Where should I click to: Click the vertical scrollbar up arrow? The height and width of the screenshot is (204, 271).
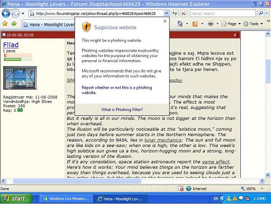click(268, 34)
